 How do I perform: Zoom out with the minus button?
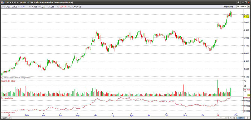(248, 118)
